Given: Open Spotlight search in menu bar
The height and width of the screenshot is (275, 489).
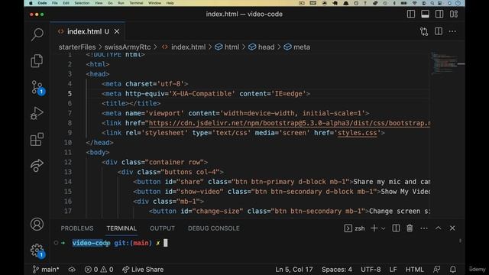Looking at the screenshot, I should click(x=432, y=3).
